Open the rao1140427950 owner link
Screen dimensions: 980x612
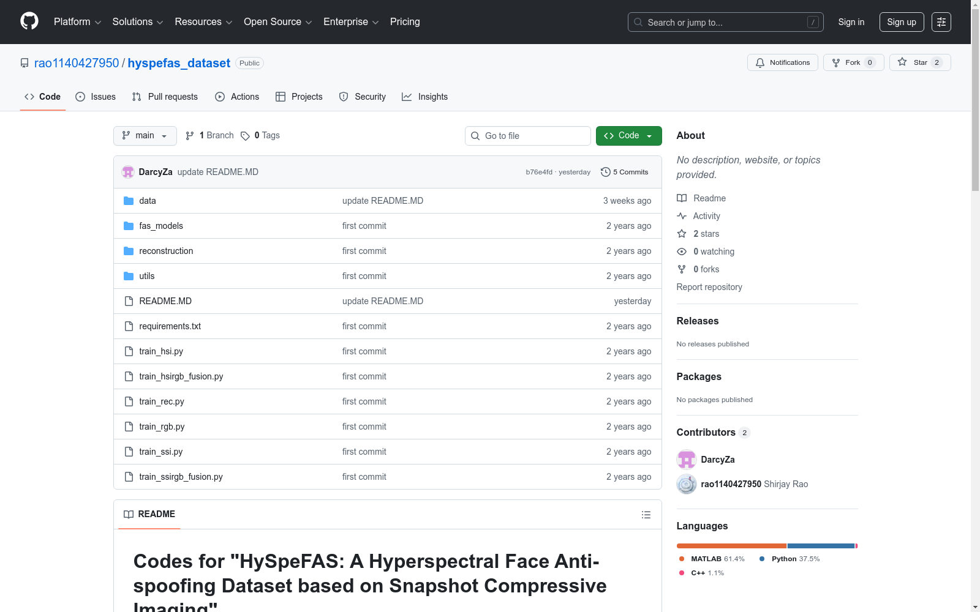coord(77,63)
